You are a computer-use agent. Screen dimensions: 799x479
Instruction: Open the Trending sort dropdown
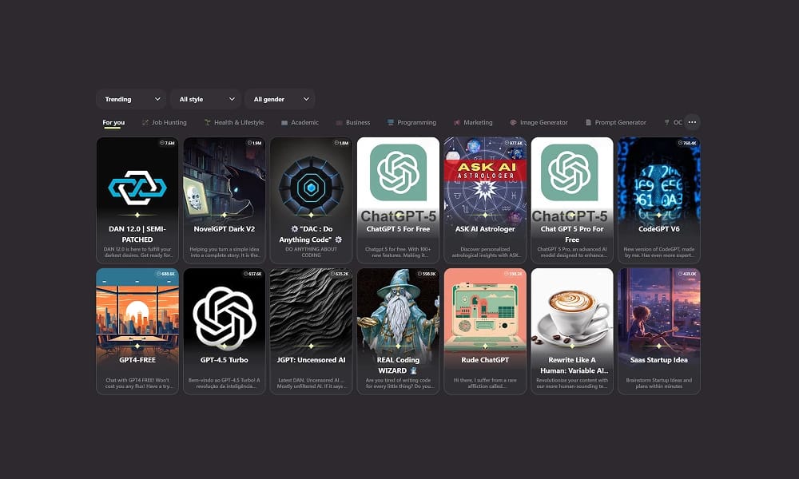[131, 99]
